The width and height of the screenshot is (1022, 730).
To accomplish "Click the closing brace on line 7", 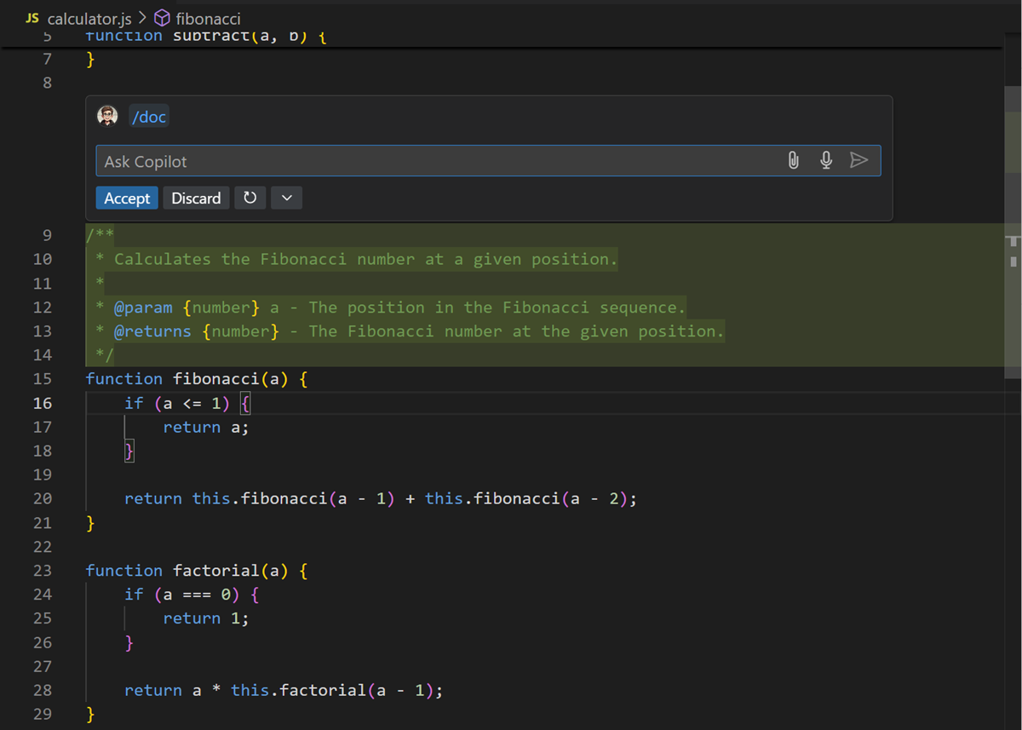I will tap(90, 60).
